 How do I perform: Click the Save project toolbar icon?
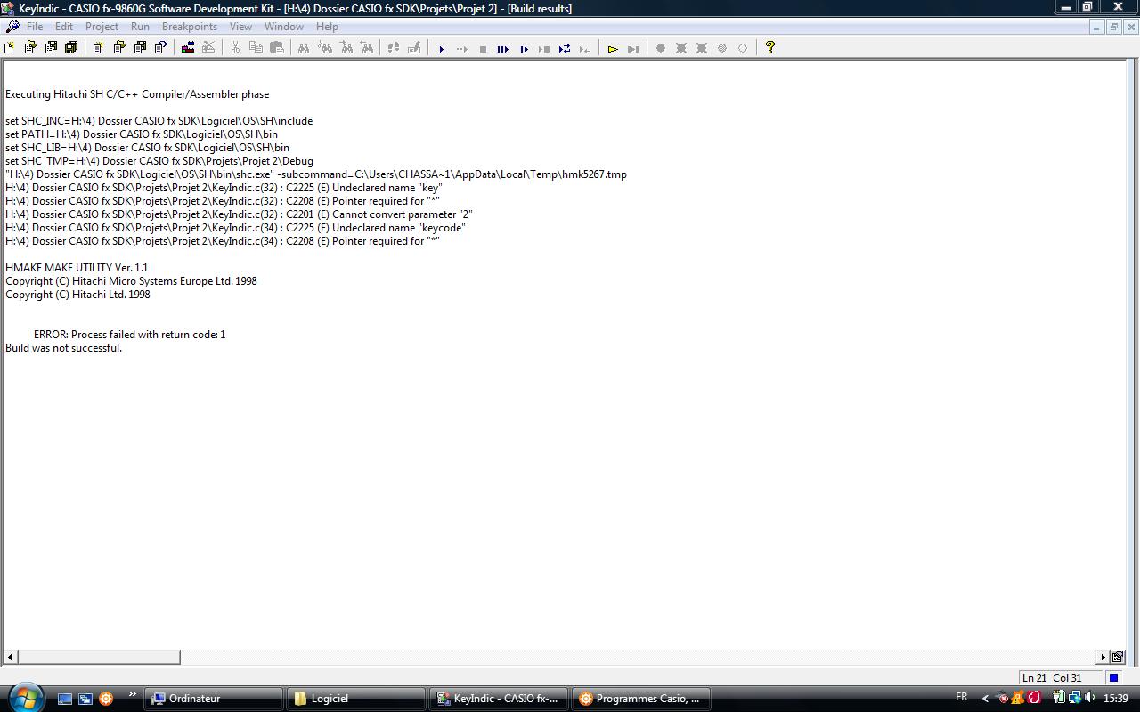(51, 48)
